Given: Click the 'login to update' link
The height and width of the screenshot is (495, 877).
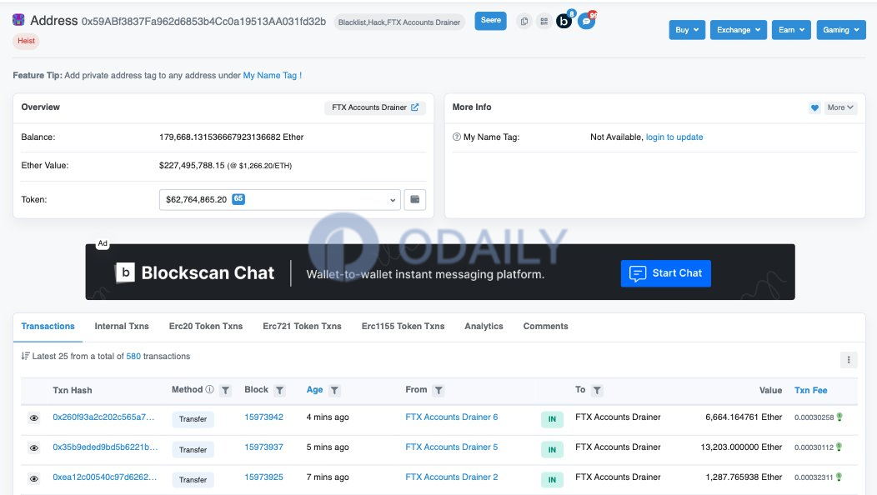Looking at the screenshot, I should point(674,137).
